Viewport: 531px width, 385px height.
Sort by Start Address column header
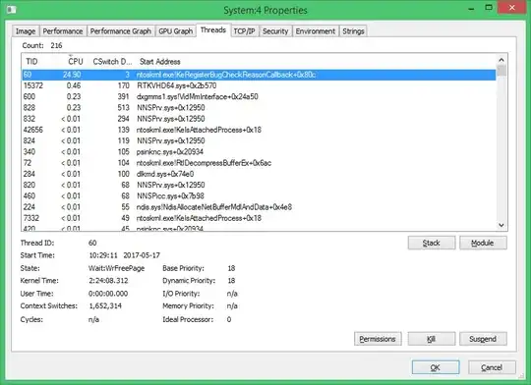click(160, 62)
